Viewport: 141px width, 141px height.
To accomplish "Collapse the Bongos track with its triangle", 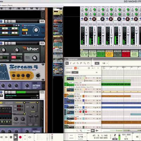I will [x=65, y=98].
